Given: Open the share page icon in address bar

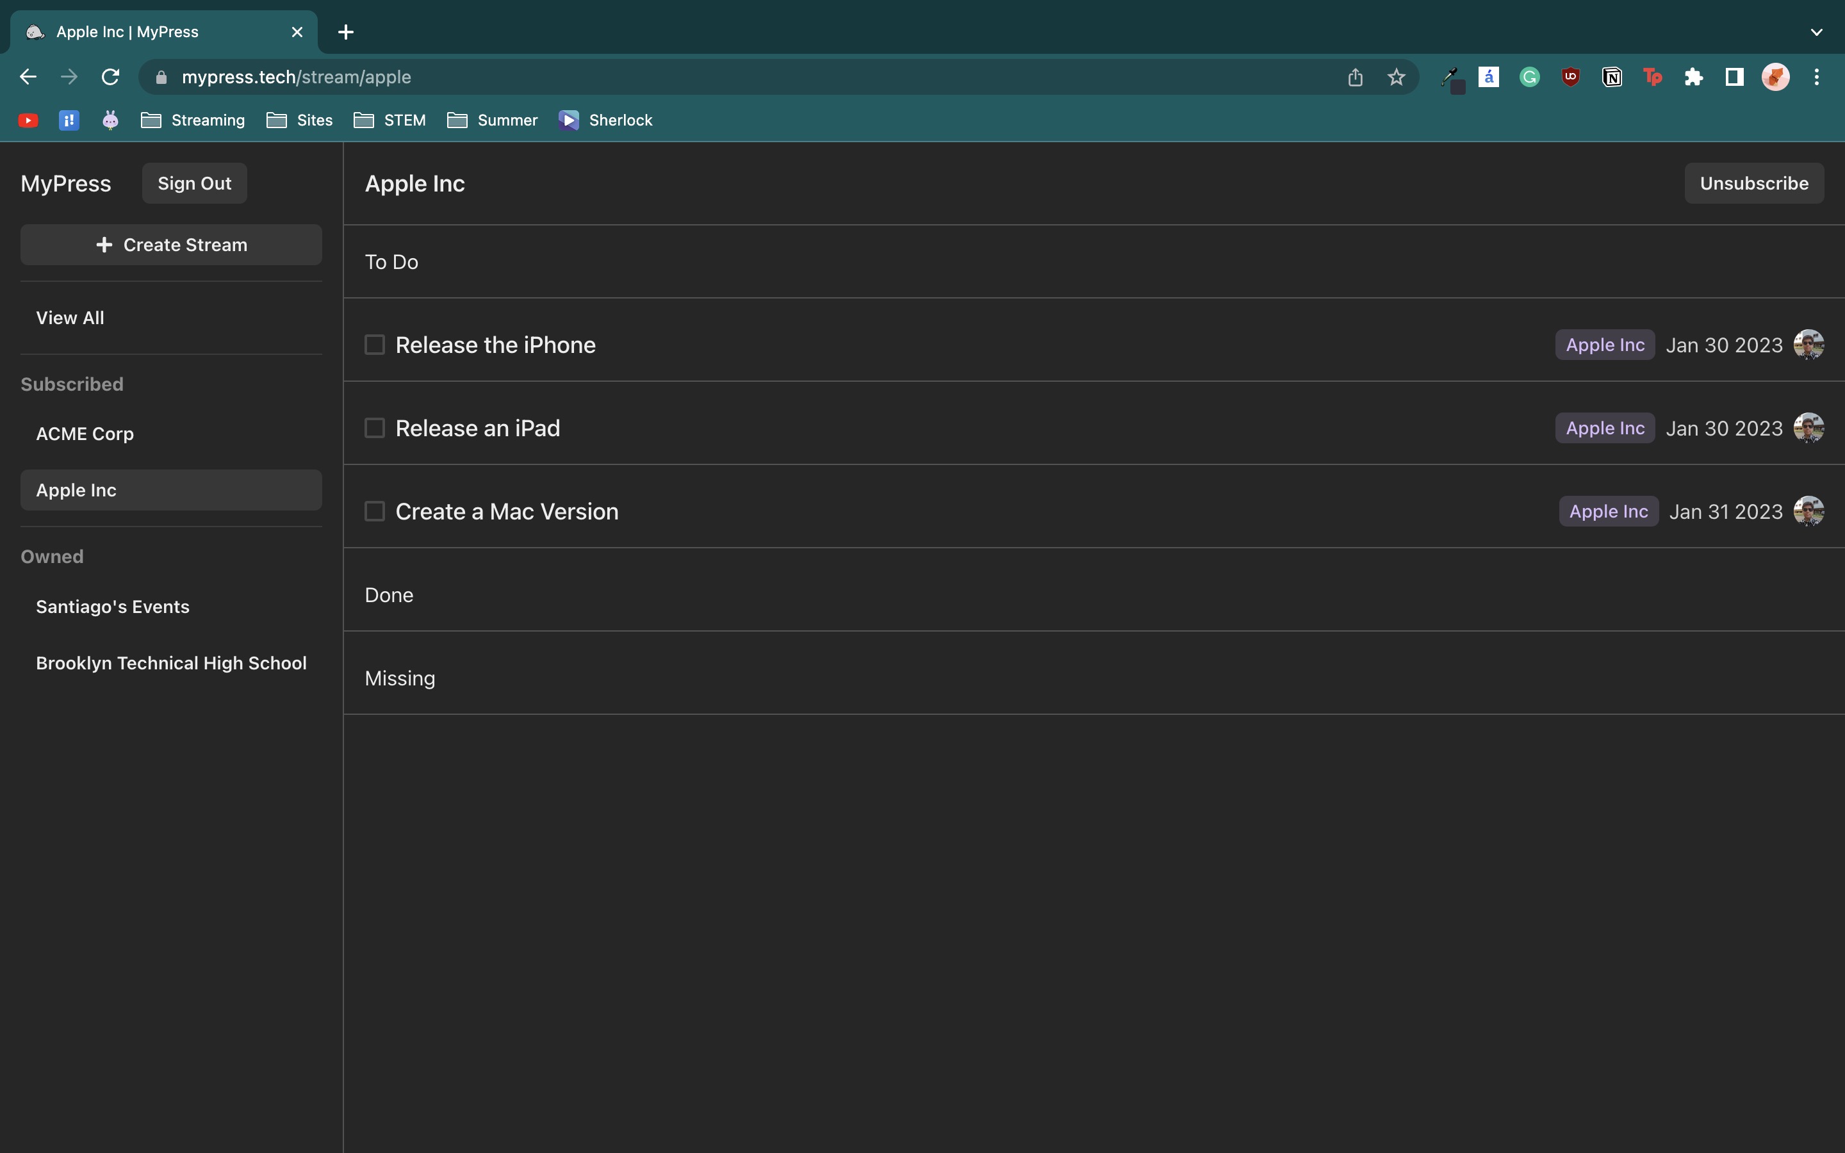Looking at the screenshot, I should [x=1355, y=77].
